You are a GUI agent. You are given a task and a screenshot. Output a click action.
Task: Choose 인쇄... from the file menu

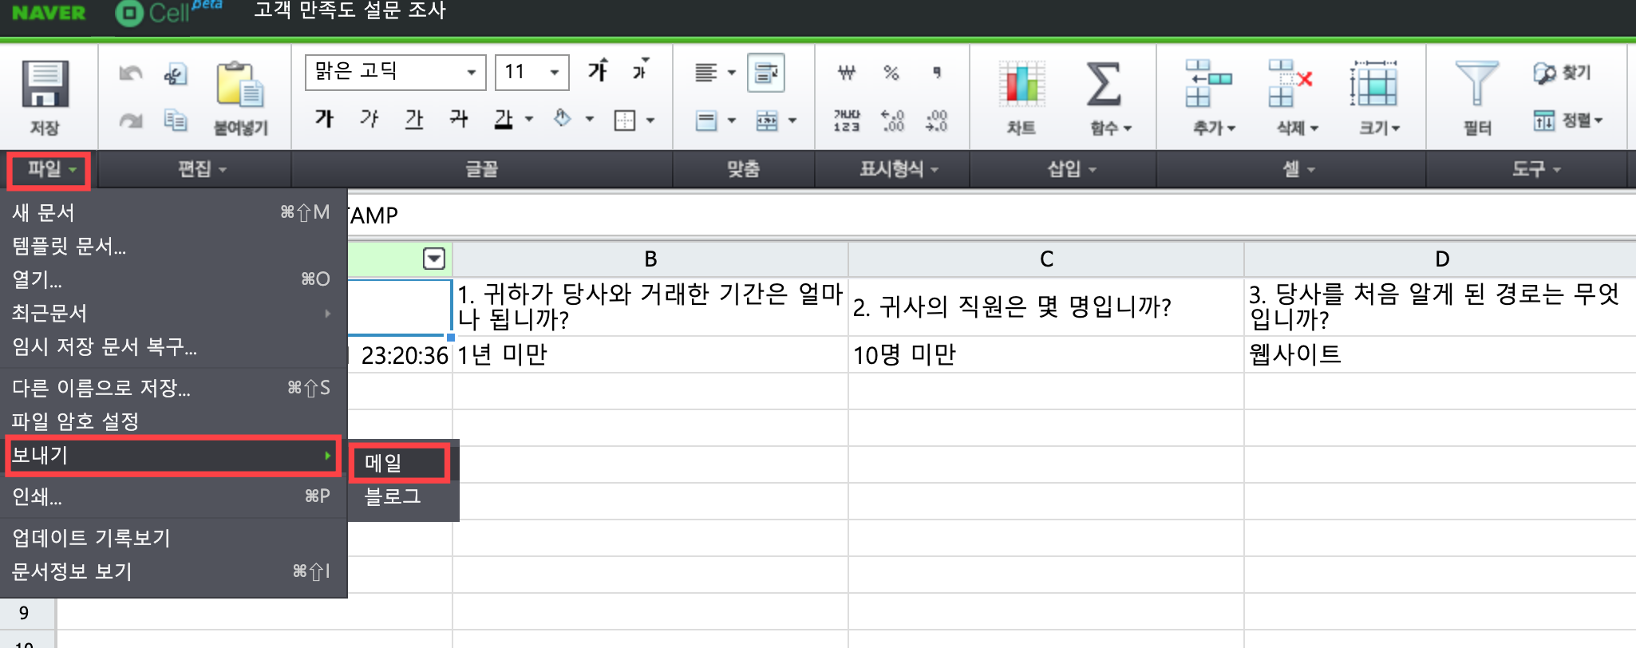click(x=174, y=496)
